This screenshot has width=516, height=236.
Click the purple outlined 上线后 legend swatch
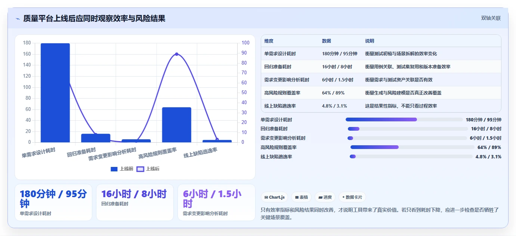(140, 169)
